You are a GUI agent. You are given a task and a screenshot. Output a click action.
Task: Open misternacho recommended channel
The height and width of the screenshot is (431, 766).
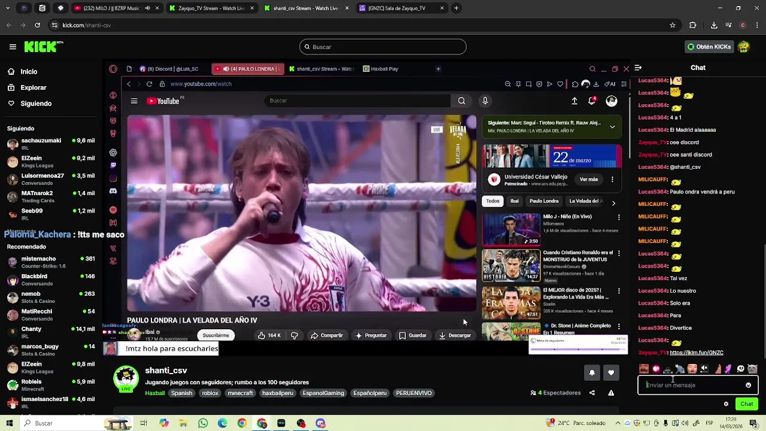coord(51,262)
